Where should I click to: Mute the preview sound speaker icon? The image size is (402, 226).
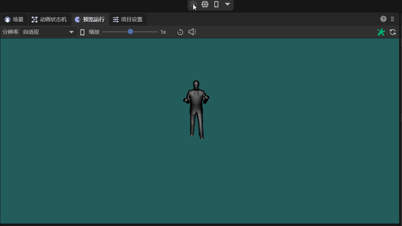coord(192,32)
